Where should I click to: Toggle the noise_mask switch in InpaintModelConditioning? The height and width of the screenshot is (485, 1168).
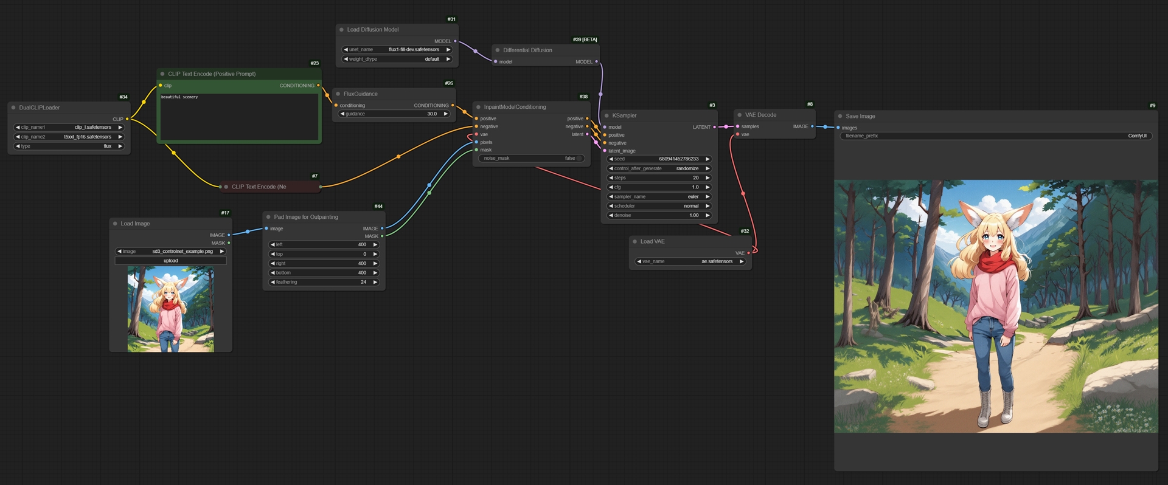(532, 158)
